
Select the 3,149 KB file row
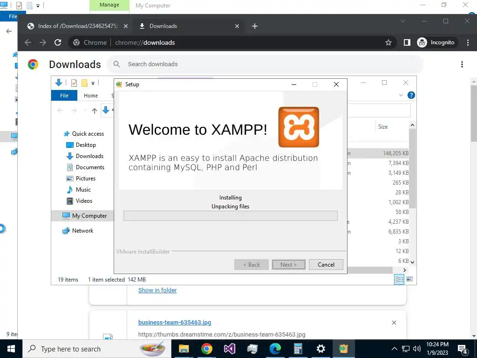pos(378,173)
